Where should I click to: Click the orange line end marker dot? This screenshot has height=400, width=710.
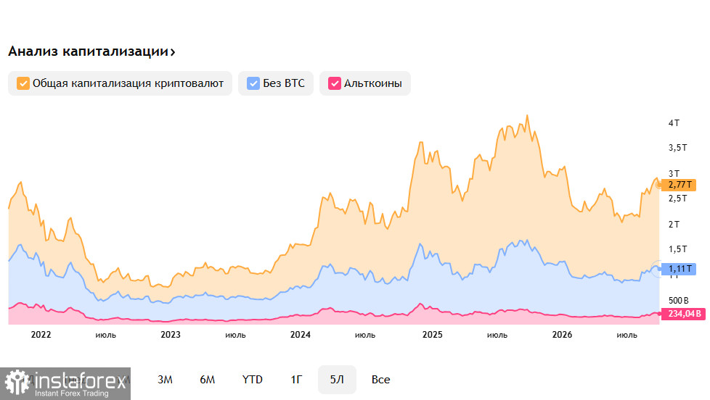pyautogui.click(x=659, y=184)
